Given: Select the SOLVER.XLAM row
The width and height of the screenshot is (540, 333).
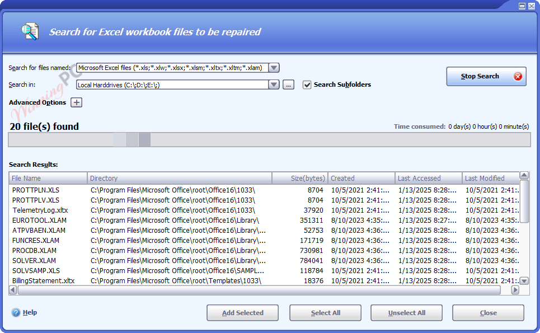Looking at the screenshot, I should [264, 261].
